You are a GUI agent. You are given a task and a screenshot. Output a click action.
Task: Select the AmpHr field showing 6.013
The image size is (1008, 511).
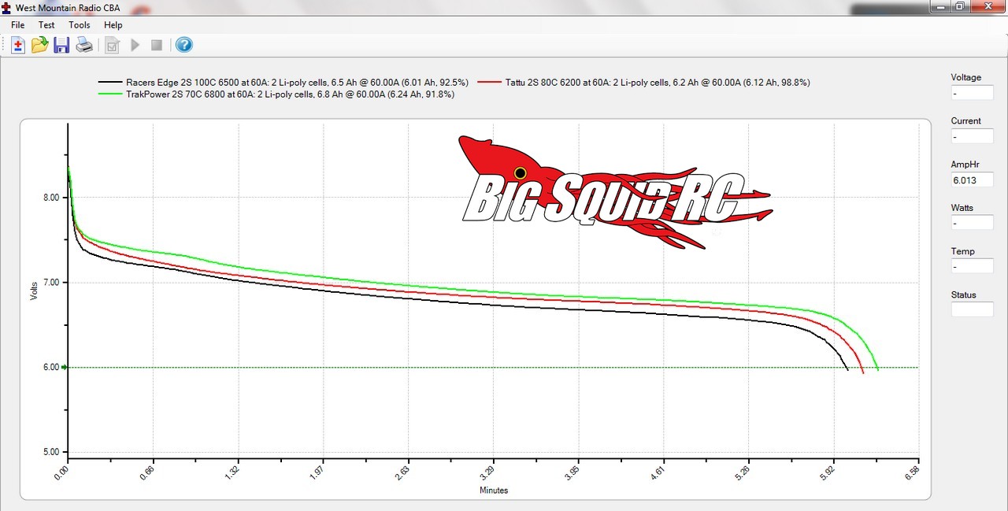[x=973, y=180]
